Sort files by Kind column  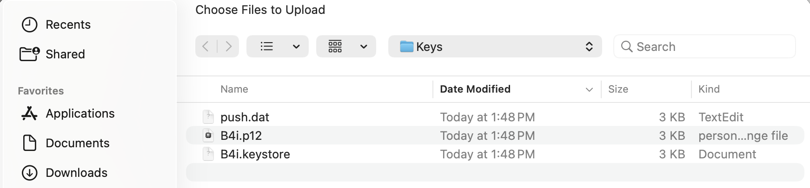(709, 89)
